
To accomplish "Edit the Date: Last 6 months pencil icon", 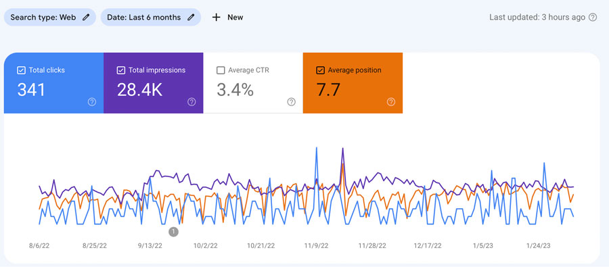I will 190,18.
